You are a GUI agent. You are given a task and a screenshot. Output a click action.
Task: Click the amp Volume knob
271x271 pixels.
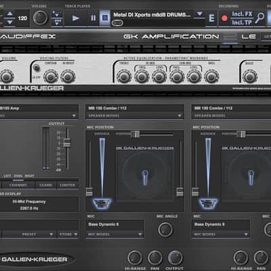6,77
